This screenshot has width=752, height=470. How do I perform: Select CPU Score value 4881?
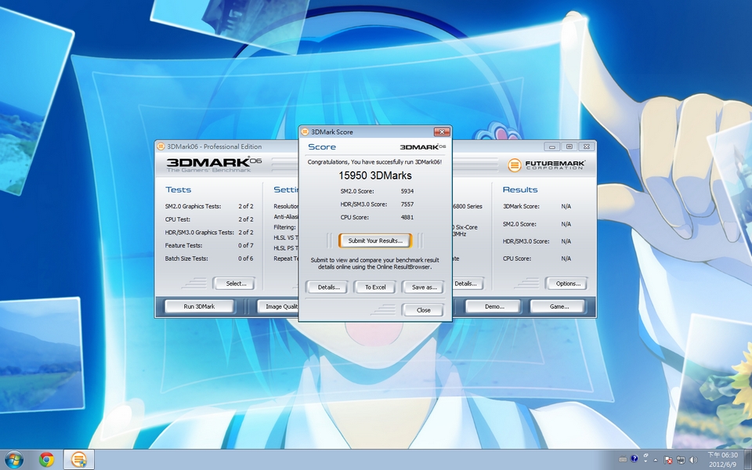point(407,217)
